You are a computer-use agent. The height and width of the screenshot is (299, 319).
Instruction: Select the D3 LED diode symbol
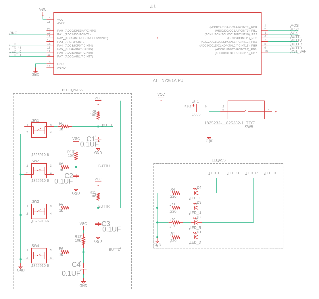click(196, 207)
